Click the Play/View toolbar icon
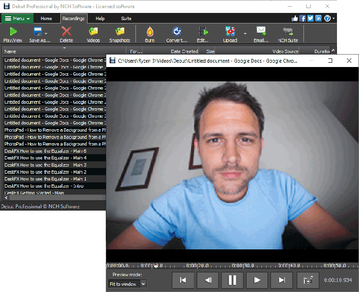 (x=13, y=34)
